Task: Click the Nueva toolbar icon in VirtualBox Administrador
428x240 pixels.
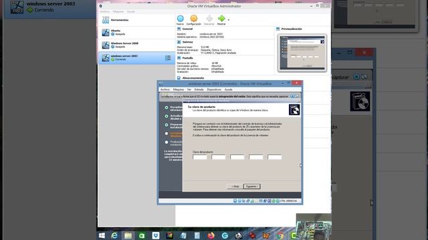Action: (x=180, y=19)
